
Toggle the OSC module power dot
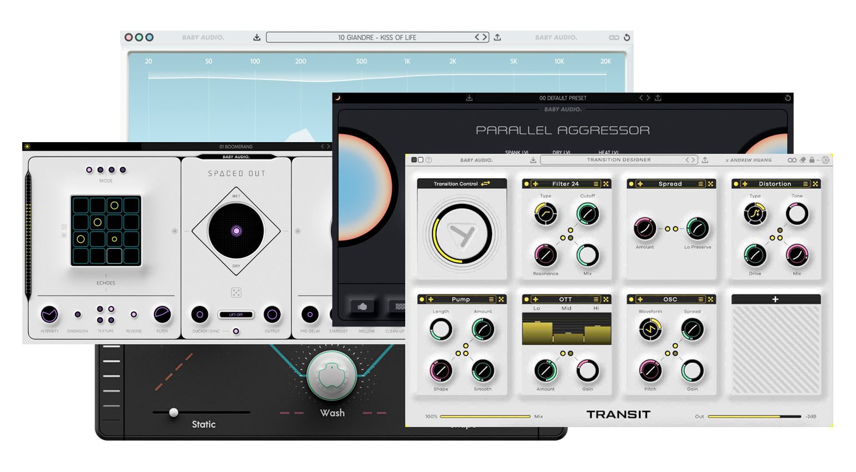(x=631, y=299)
